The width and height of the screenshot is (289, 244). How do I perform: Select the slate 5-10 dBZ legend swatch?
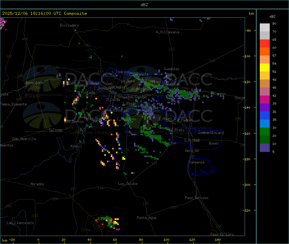[265, 148]
